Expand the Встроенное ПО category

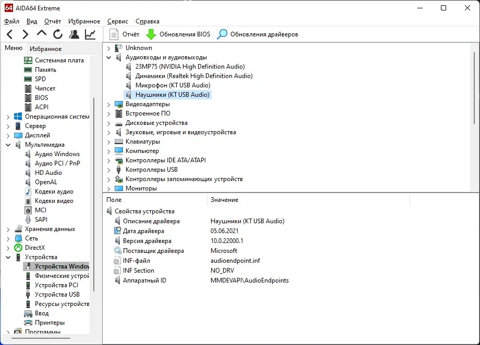point(109,114)
